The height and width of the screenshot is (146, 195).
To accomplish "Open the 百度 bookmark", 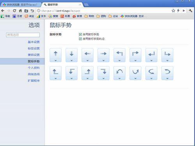I will 17,16.
